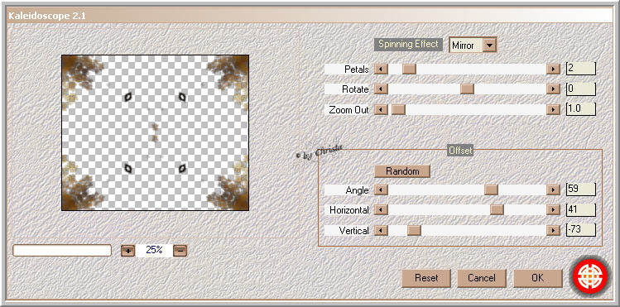Click the Petals value field
620x307 pixels.
581,69
